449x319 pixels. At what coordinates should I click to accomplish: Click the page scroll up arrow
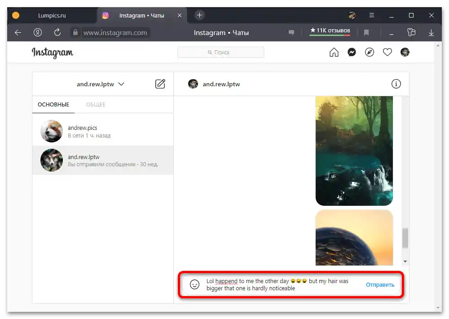(438, 45)
